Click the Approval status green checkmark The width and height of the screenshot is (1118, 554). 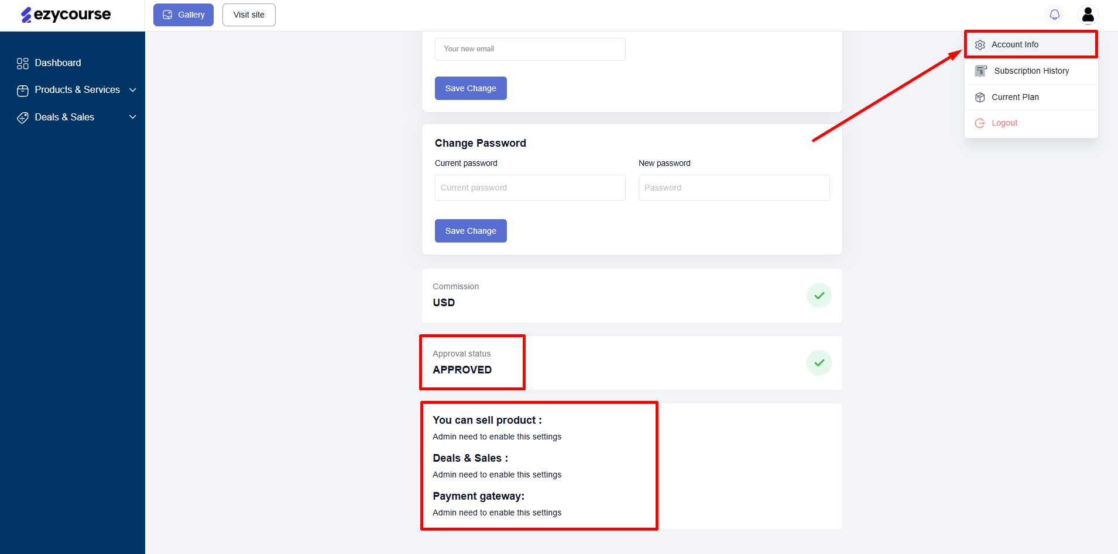pyautogui.click(x=819, y=363)
